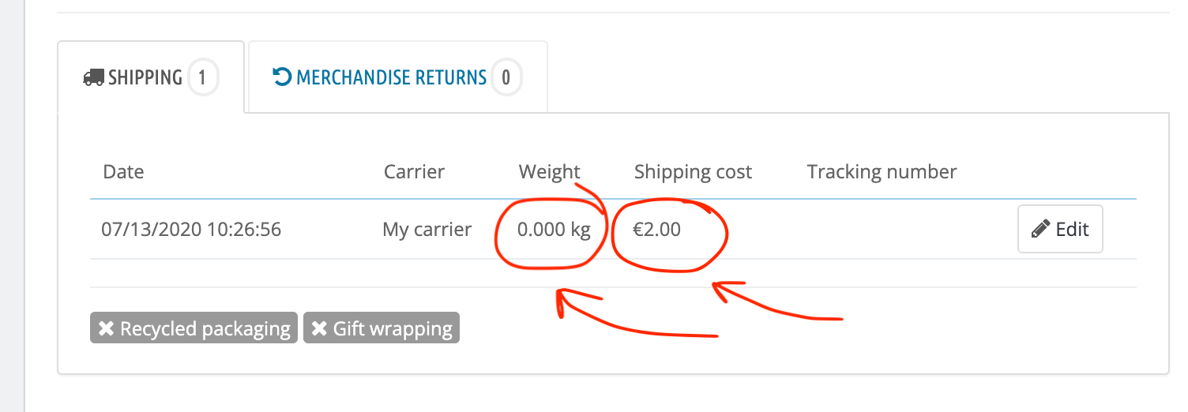Click the pencil icon on Edit button

coord(1042,229)
